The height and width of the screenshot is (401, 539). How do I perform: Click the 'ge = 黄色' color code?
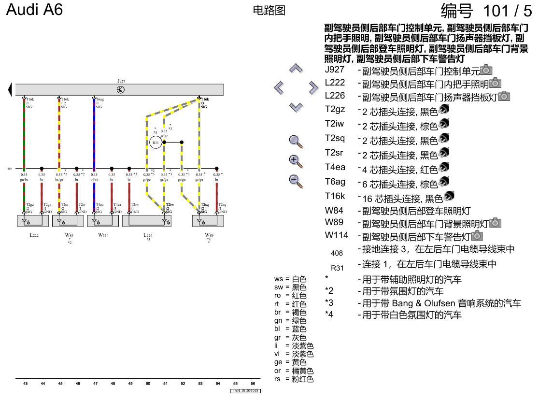point(290,362)
